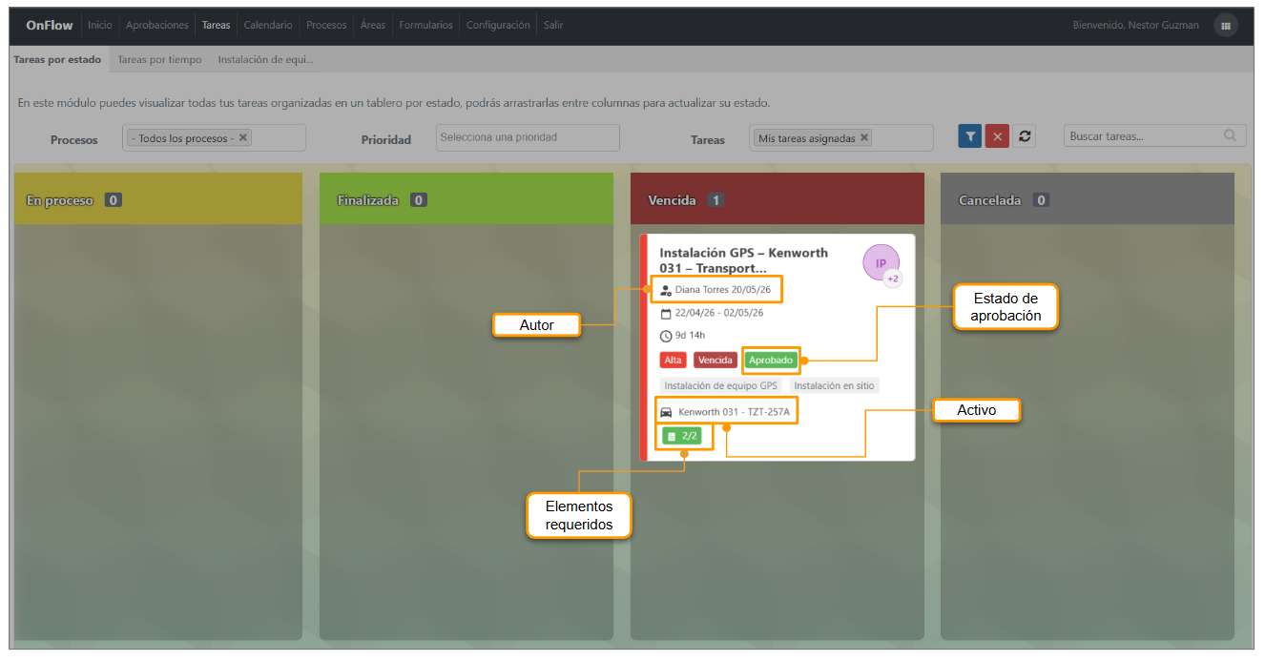Open the Configuración menu item
1265x661 pixels.
(498, 26)
